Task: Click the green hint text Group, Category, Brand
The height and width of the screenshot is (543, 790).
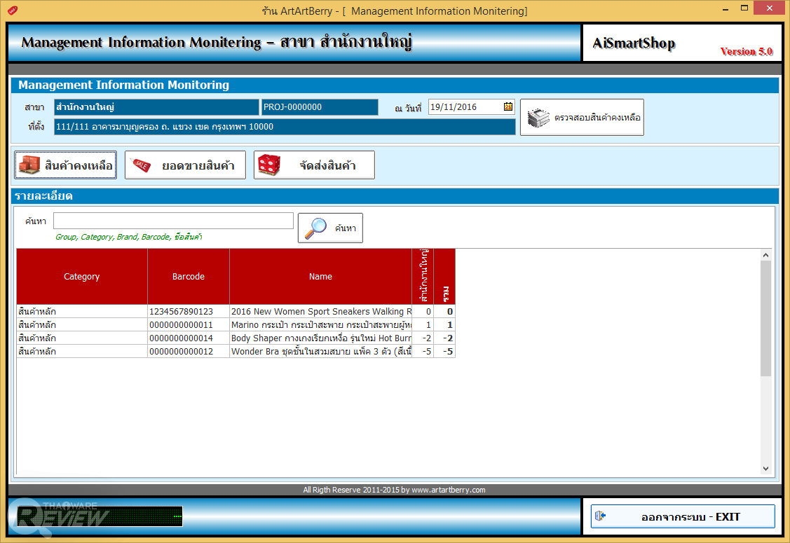Action: pos(128,237)
